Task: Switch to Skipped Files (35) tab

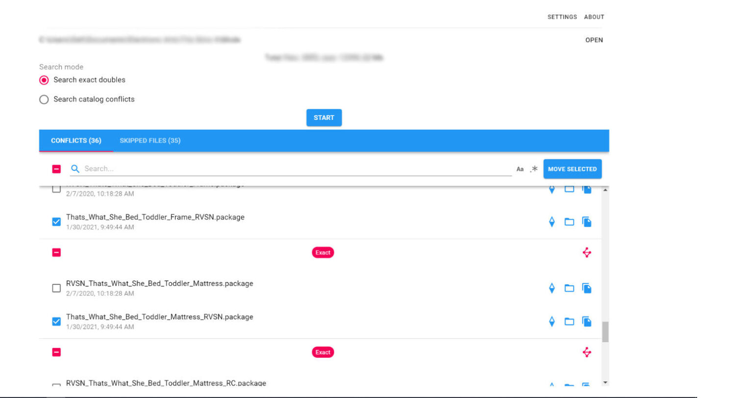Action: 150,140
